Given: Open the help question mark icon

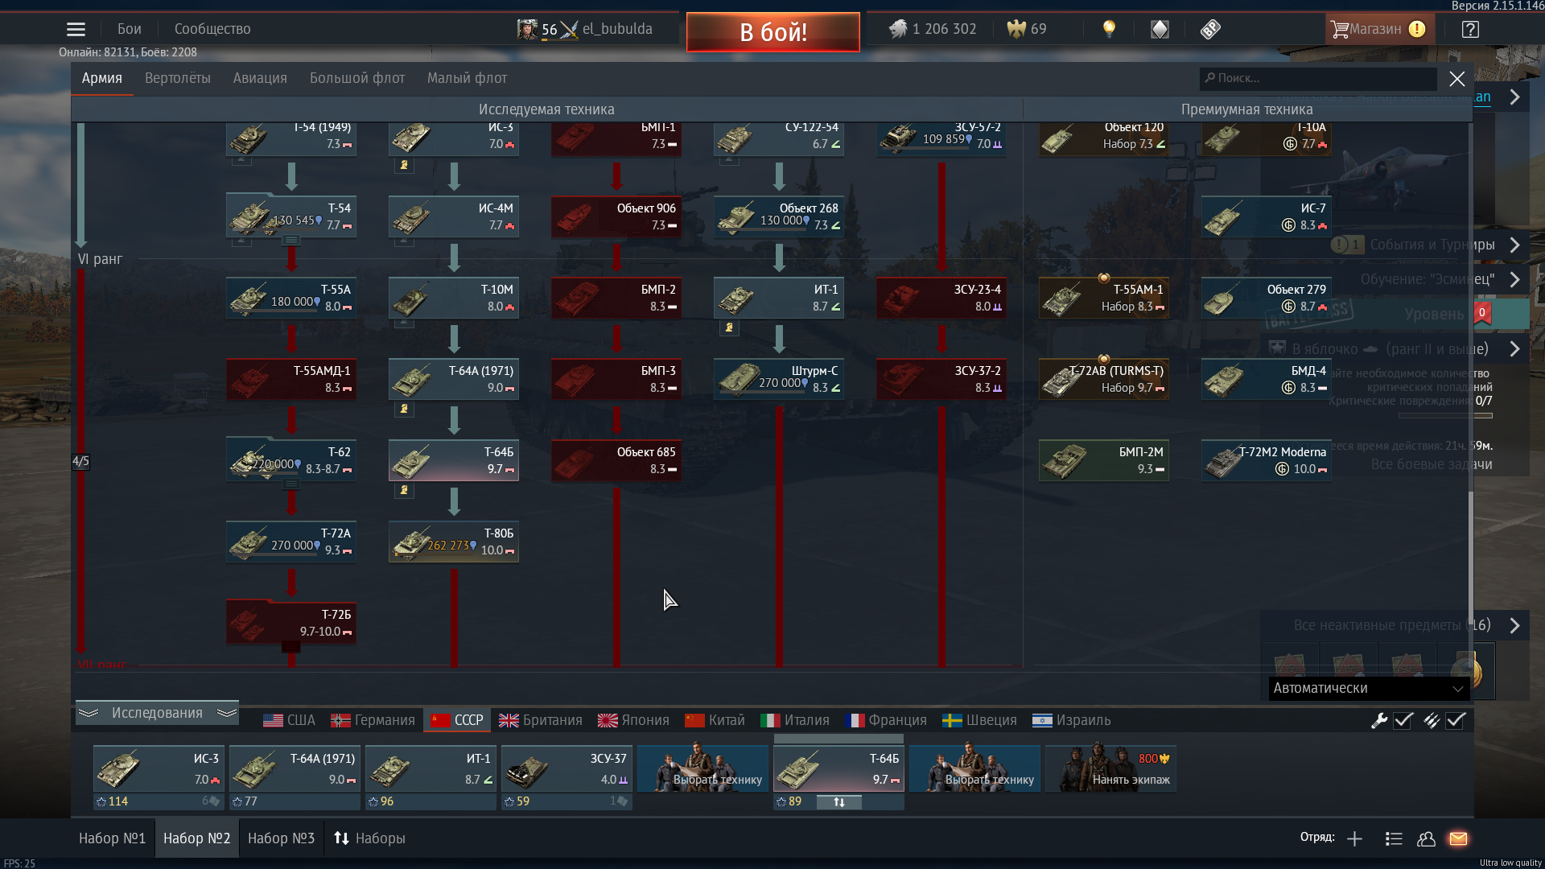Looking at the screenshot, I should (1470, 30).
